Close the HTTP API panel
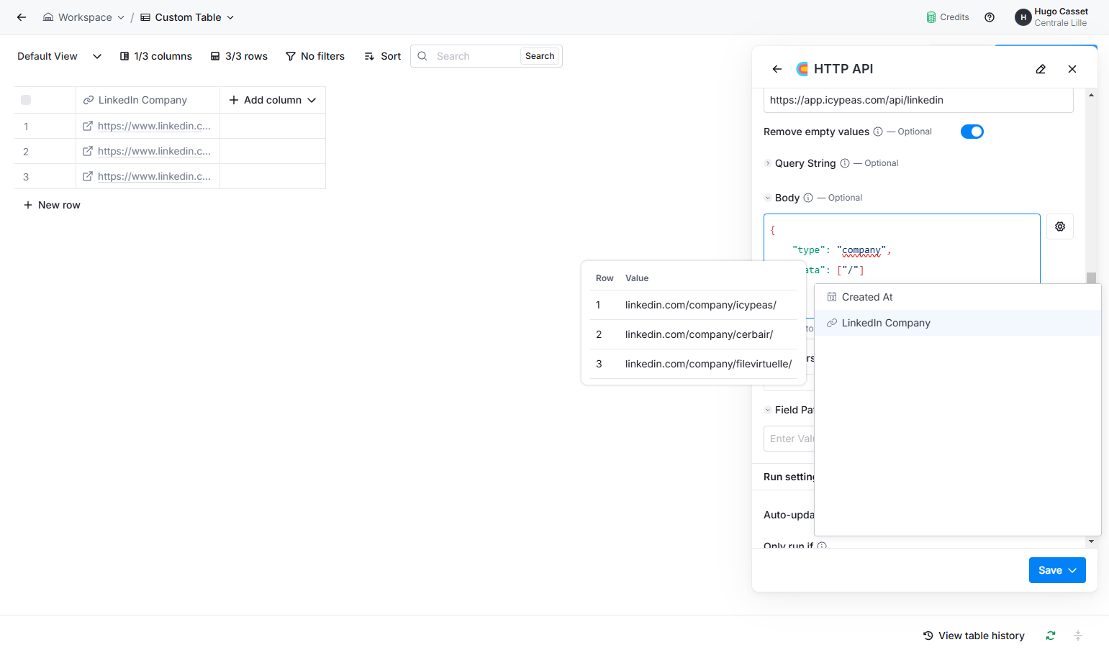Image resolution: width=1109 pixels, height=655 pixels. [x=1072, y=69]
